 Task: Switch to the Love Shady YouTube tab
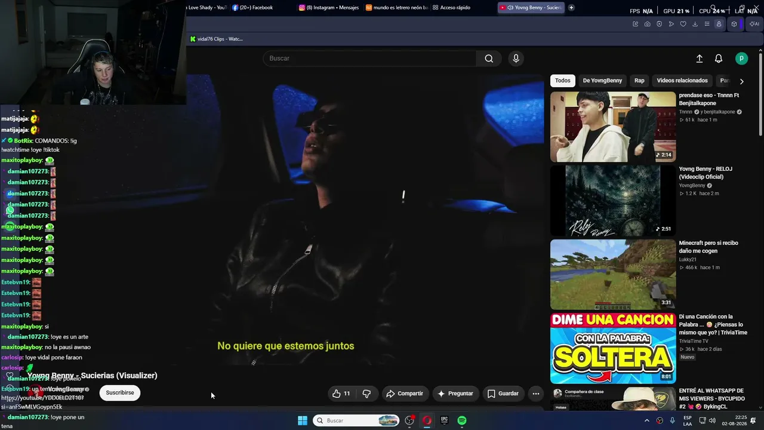coord(207,8)
